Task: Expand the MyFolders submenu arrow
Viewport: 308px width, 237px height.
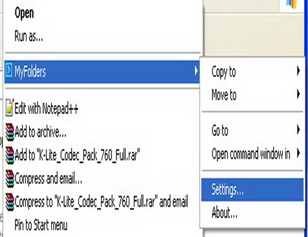Action: click(x=196, y=71)
